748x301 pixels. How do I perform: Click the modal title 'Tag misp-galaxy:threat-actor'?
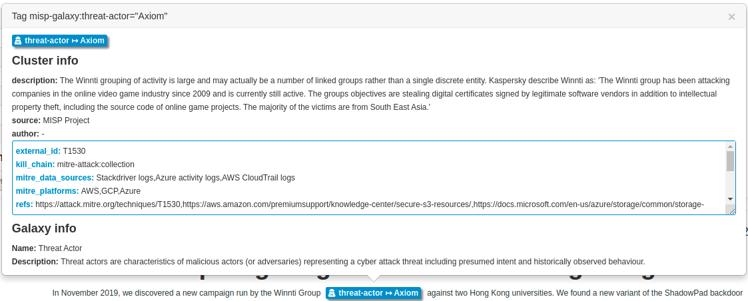(89, 16)
